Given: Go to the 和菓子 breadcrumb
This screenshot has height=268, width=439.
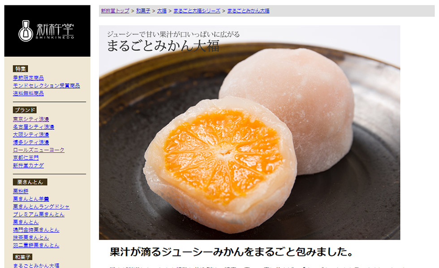Looking at the screenshot, I should tap(143, 11).
